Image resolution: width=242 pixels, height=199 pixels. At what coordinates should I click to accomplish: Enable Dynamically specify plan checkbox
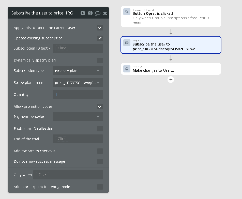(x=100, y=60)
